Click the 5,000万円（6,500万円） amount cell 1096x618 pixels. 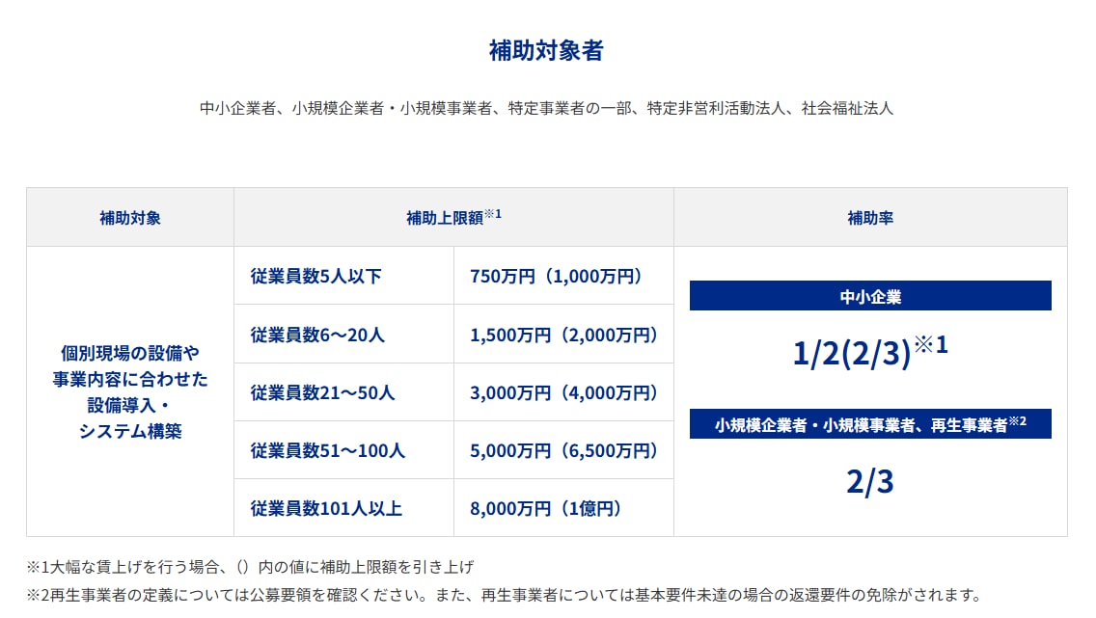click(563, 451)
